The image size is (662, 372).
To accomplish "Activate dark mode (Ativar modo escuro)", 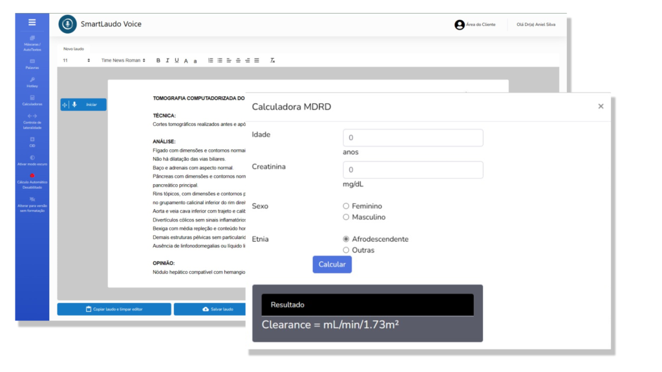I will 32,161.
